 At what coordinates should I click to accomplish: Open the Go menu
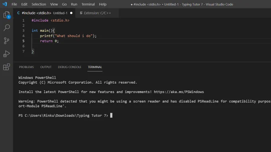pos(64,4)
